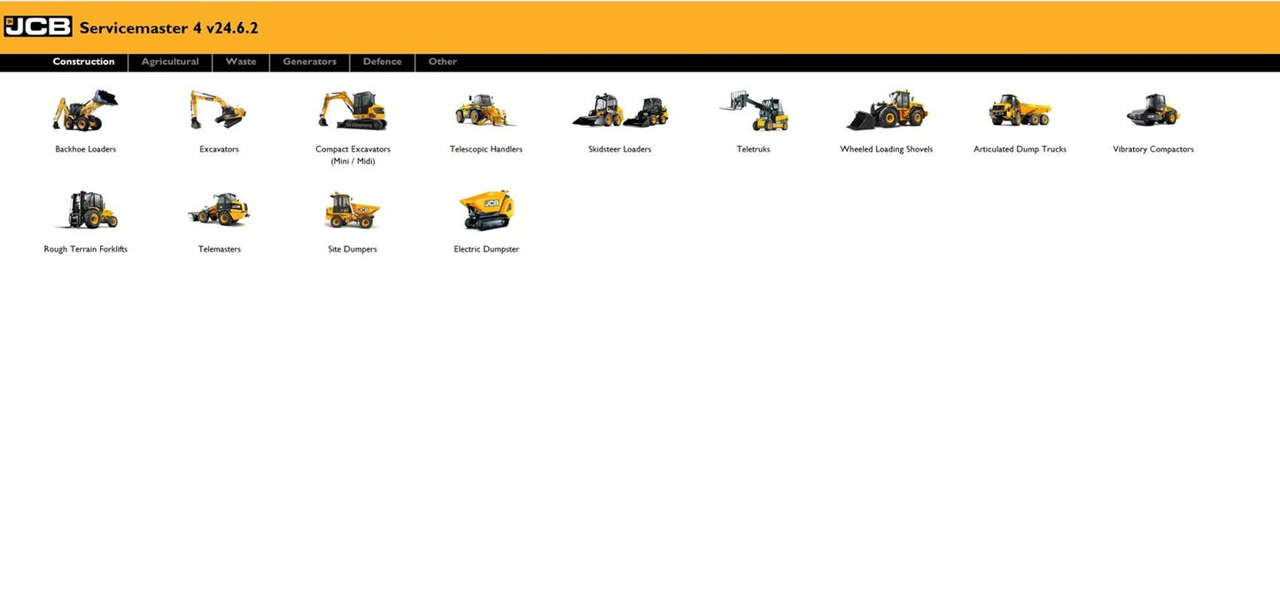Open the Telemasters machine icon
The height and width of the screenshot is (605, 1280).
coord(219,211)
